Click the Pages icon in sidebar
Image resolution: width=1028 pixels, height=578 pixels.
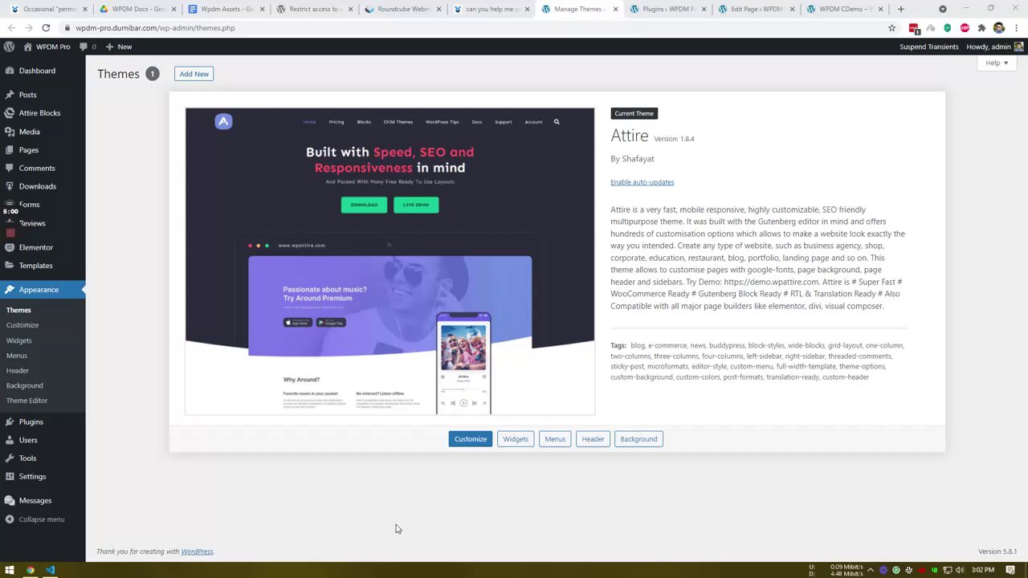(x=10, y=150)
